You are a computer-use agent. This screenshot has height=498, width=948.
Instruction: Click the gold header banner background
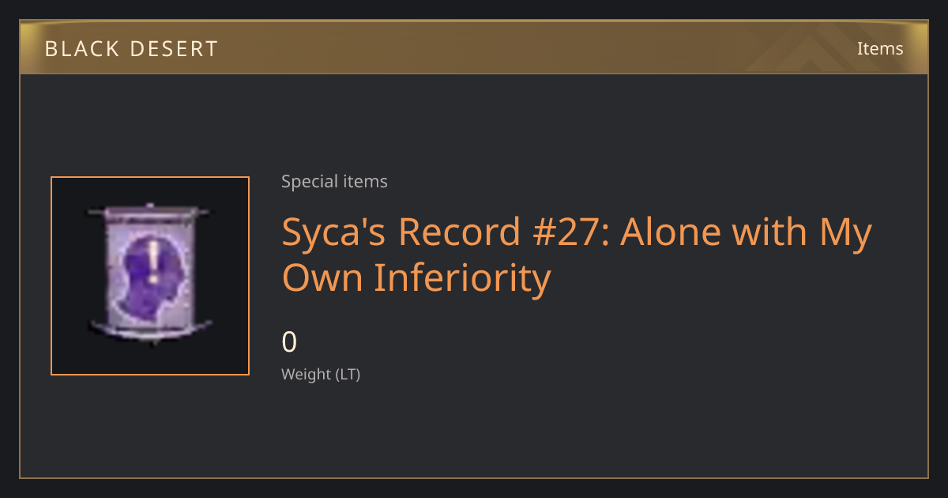point(474,47)
